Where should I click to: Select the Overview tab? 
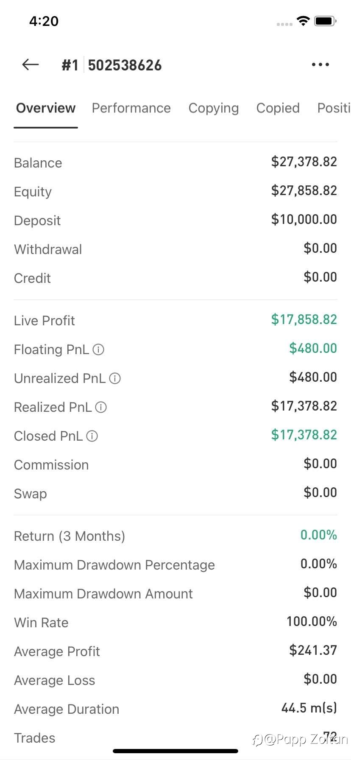[x=46, y=108]
